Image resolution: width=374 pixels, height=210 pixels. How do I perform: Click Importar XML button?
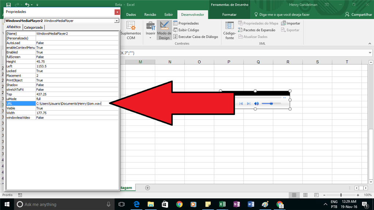290,23
